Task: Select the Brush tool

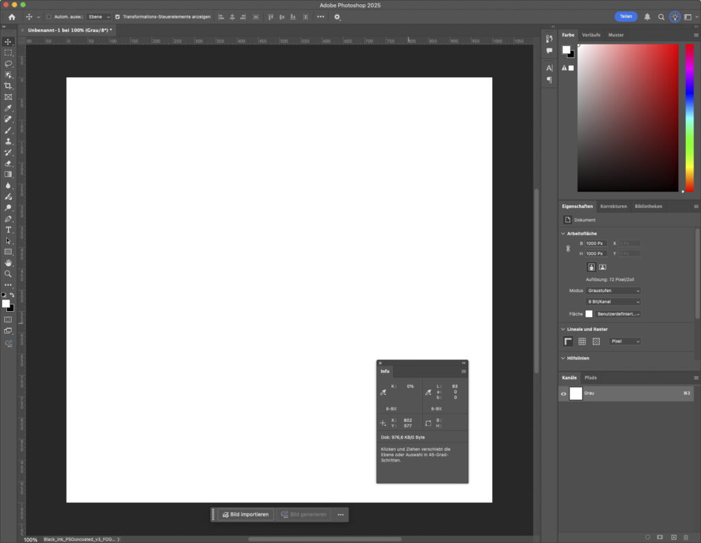Action: (x=8, y=131)
